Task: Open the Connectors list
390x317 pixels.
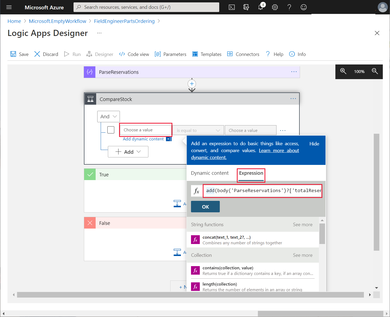Action: coord(243,54)
